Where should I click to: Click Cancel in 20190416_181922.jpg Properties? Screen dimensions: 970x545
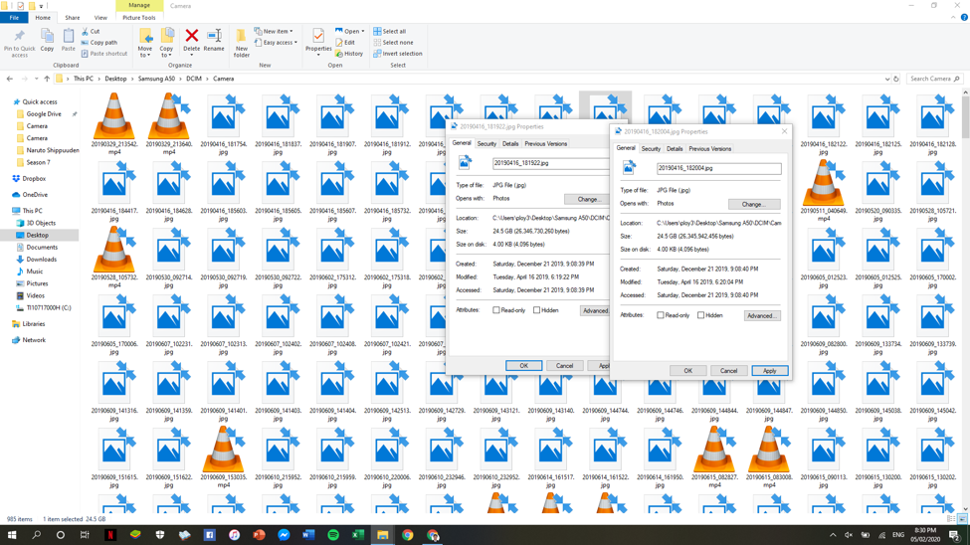tap(565, 366)
